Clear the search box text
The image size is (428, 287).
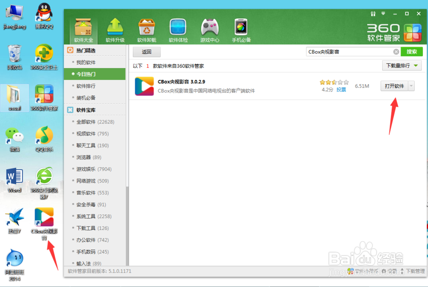click(396, 52)
